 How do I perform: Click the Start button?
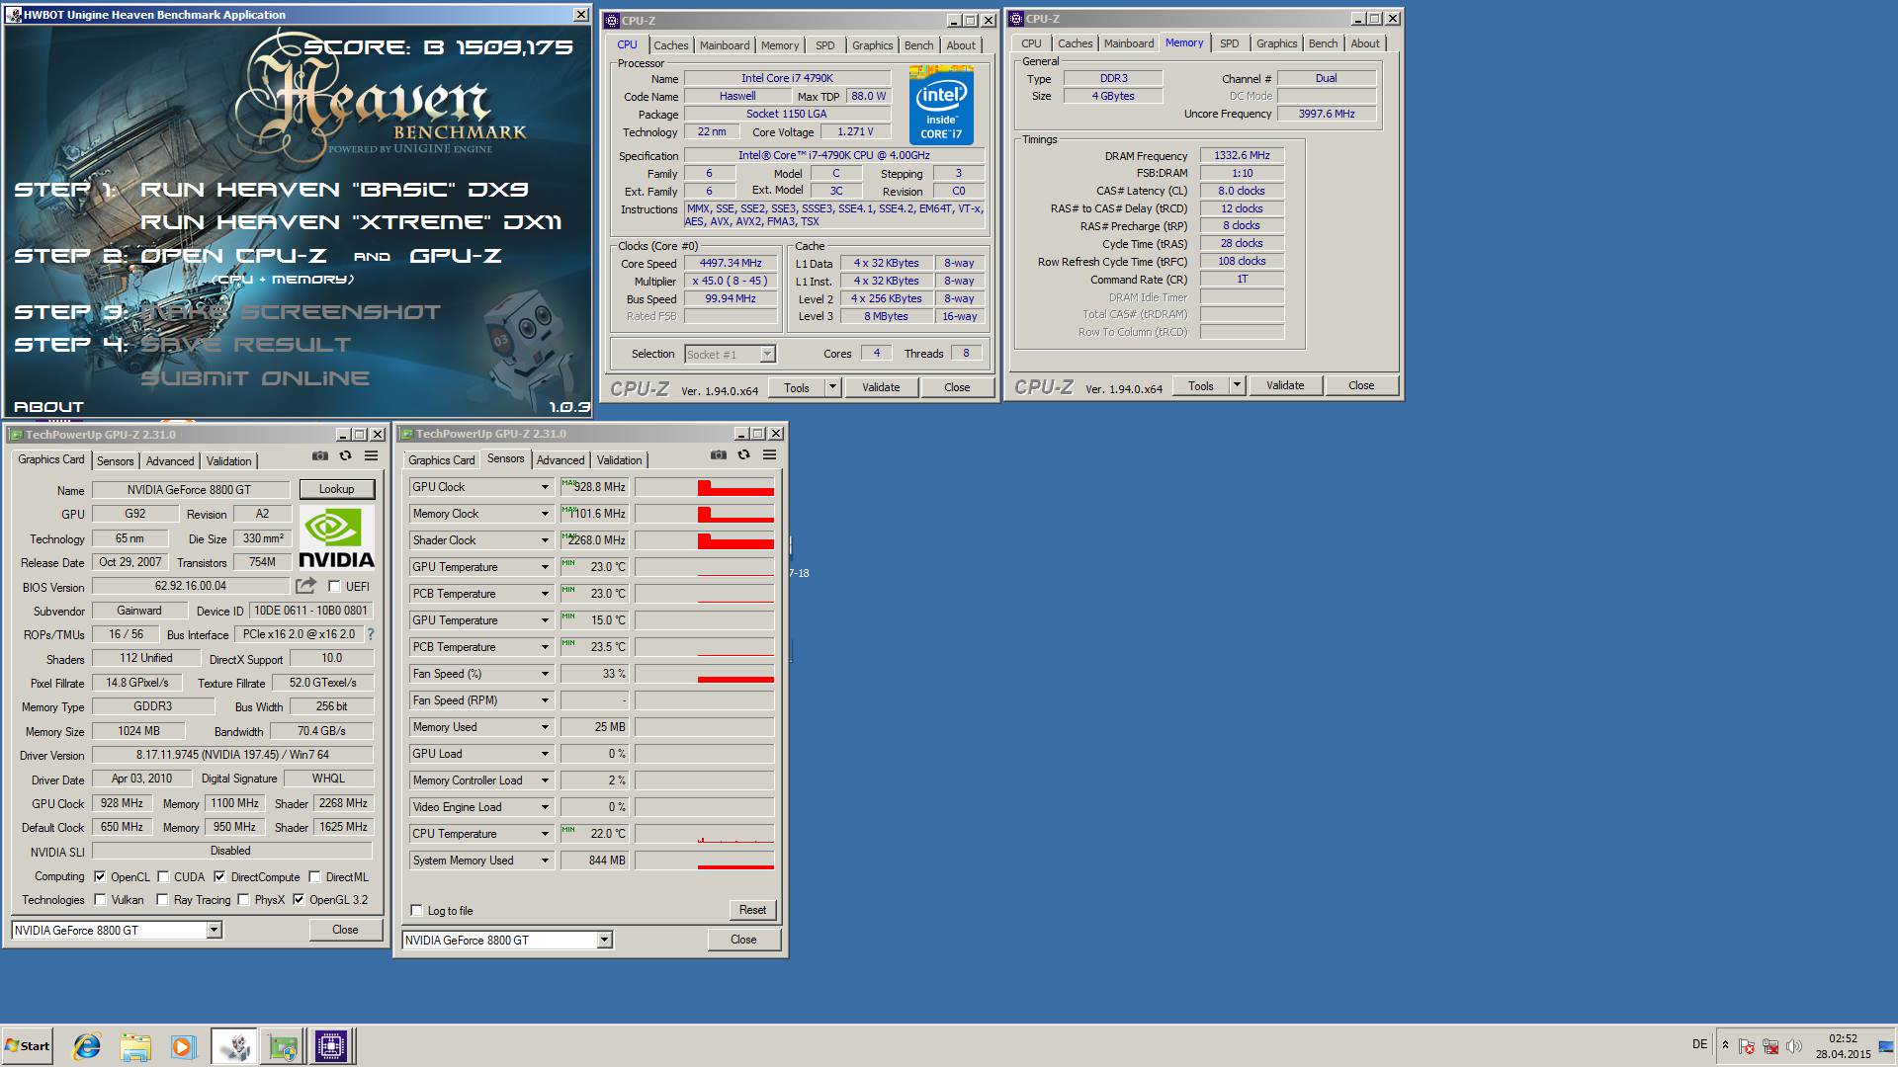[x=28, y=1046]
